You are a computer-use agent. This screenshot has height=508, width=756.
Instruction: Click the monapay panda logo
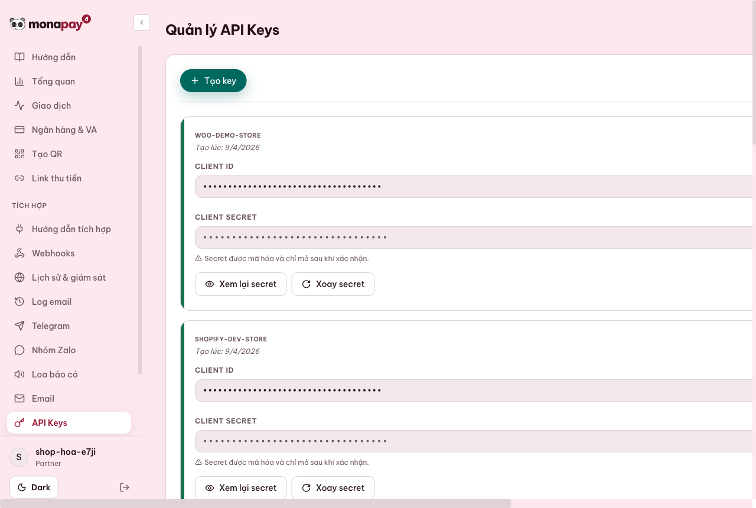(50, 23)
